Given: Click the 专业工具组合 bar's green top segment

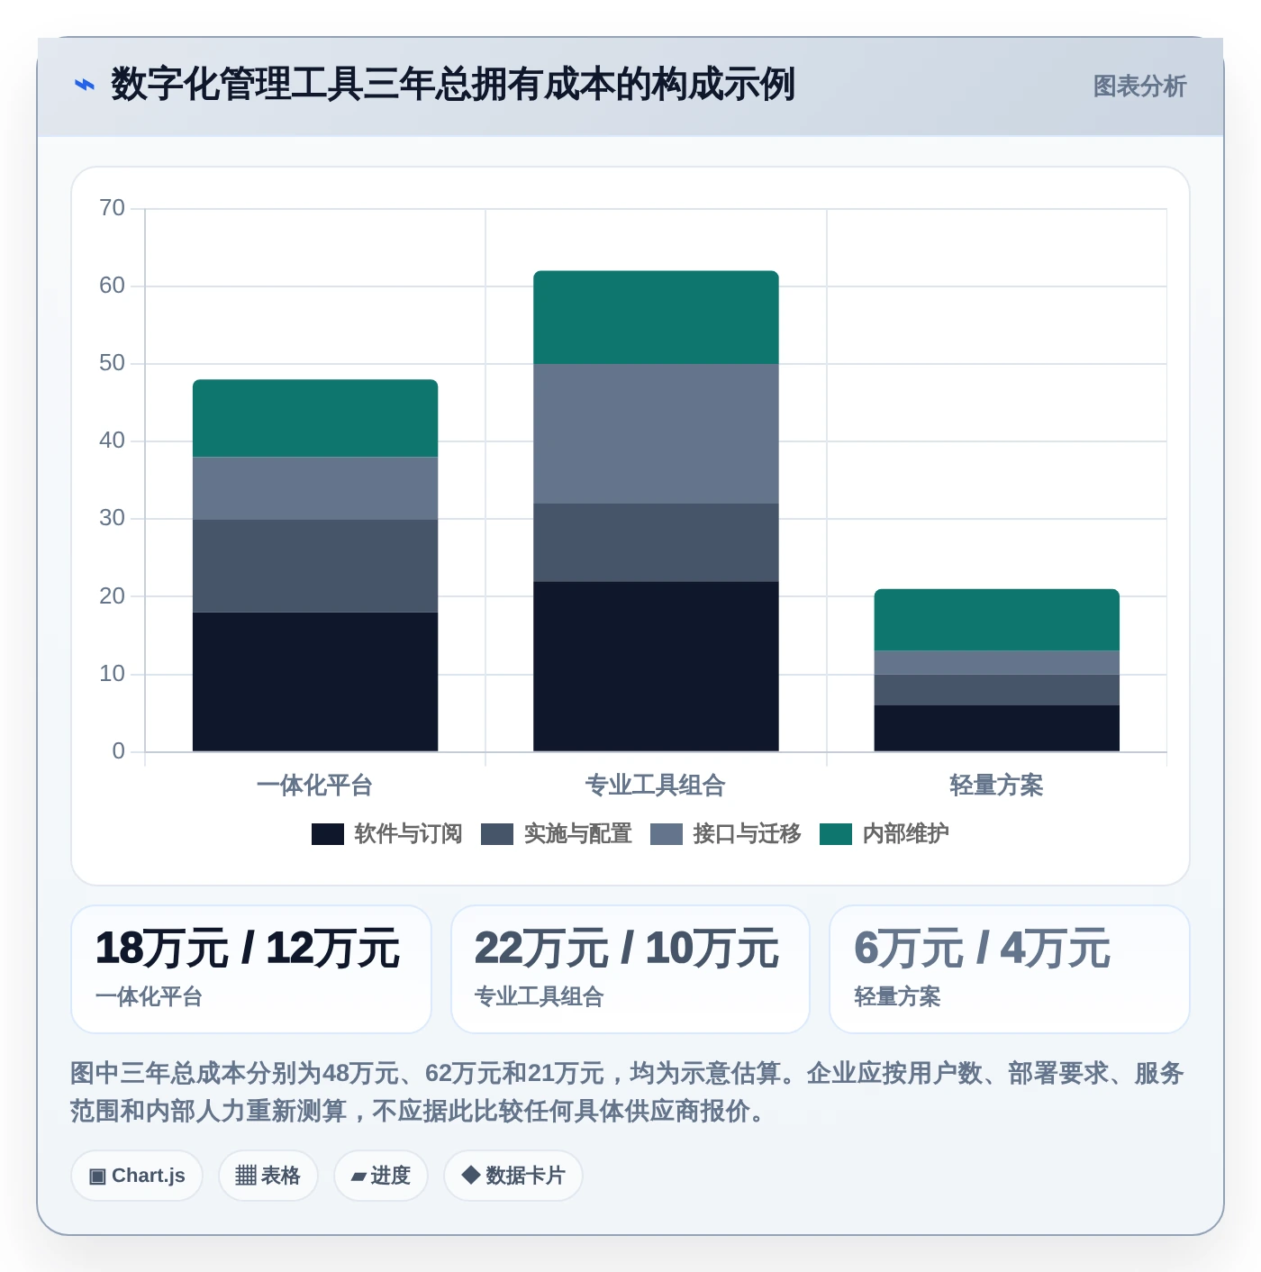Looking at the screenshot, I should [x=656, y=317].
